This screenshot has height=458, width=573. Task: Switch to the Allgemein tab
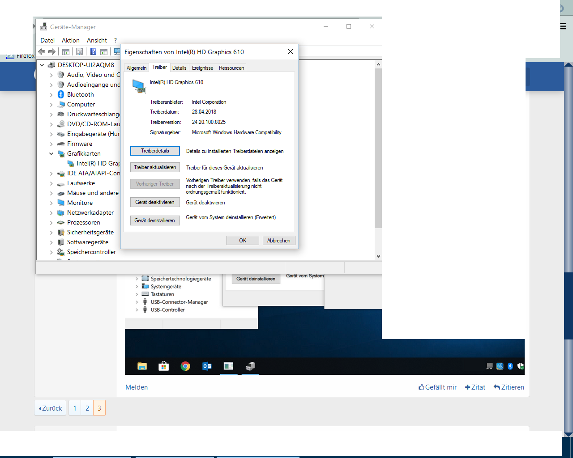click(137, 68)
